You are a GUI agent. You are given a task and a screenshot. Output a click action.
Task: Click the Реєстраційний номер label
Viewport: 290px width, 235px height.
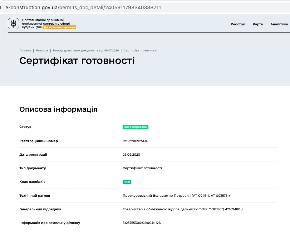(39, 141)
